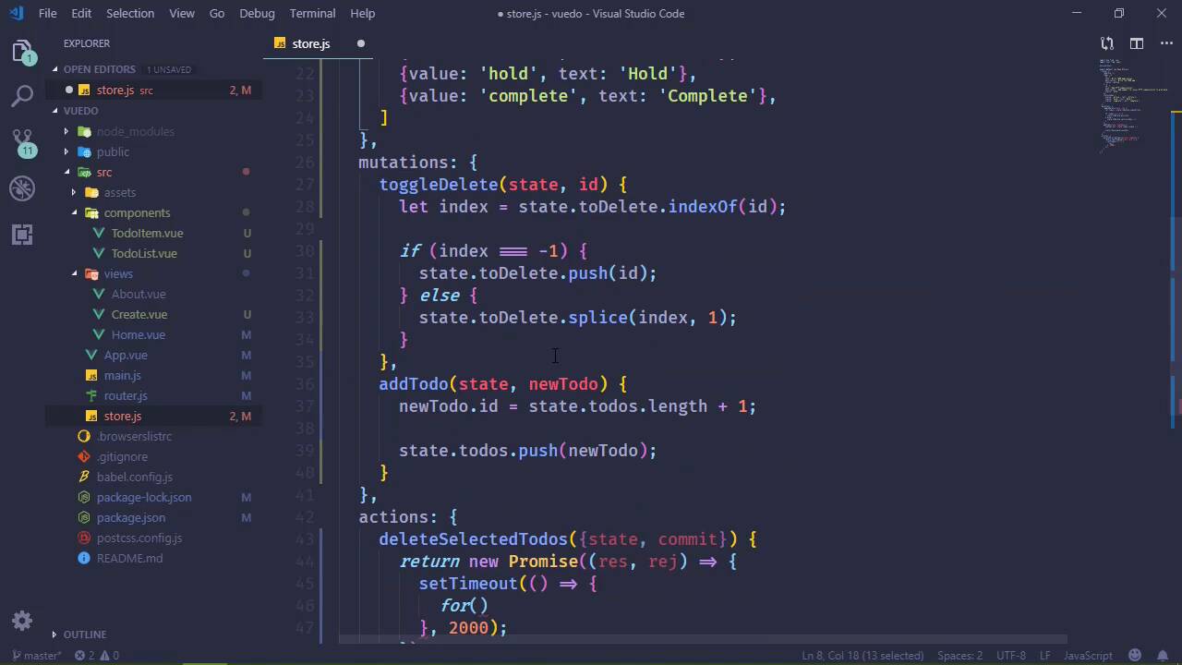Screen dimensions: 1182x665
Task: Click the master git branch indicator
Action: click(36, 656)
